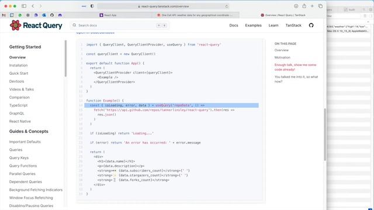Select Overview in the Getting Started sidebar
Screen dimensions: 374x210
[18, 57]
